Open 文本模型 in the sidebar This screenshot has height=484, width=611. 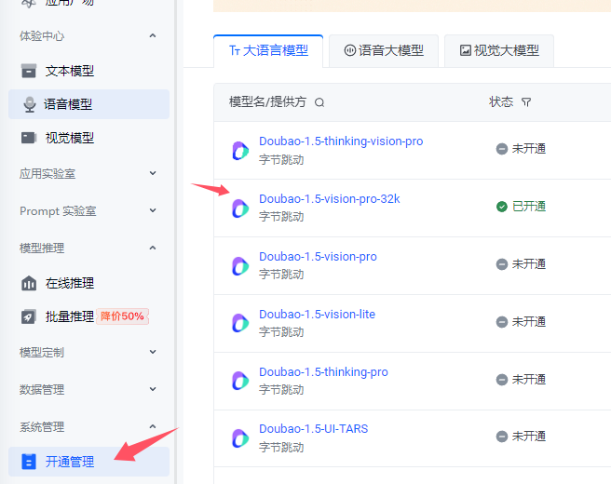[69, 71]
